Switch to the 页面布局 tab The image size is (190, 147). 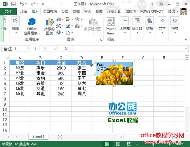click(x=50, y=11)
